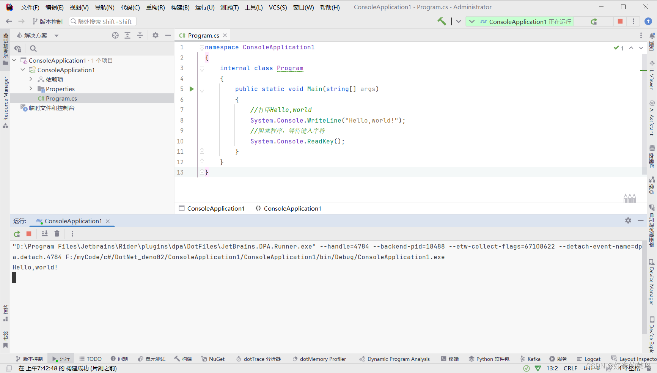
Task: Click the blue update arrow icon
Action: click(648, 21)
